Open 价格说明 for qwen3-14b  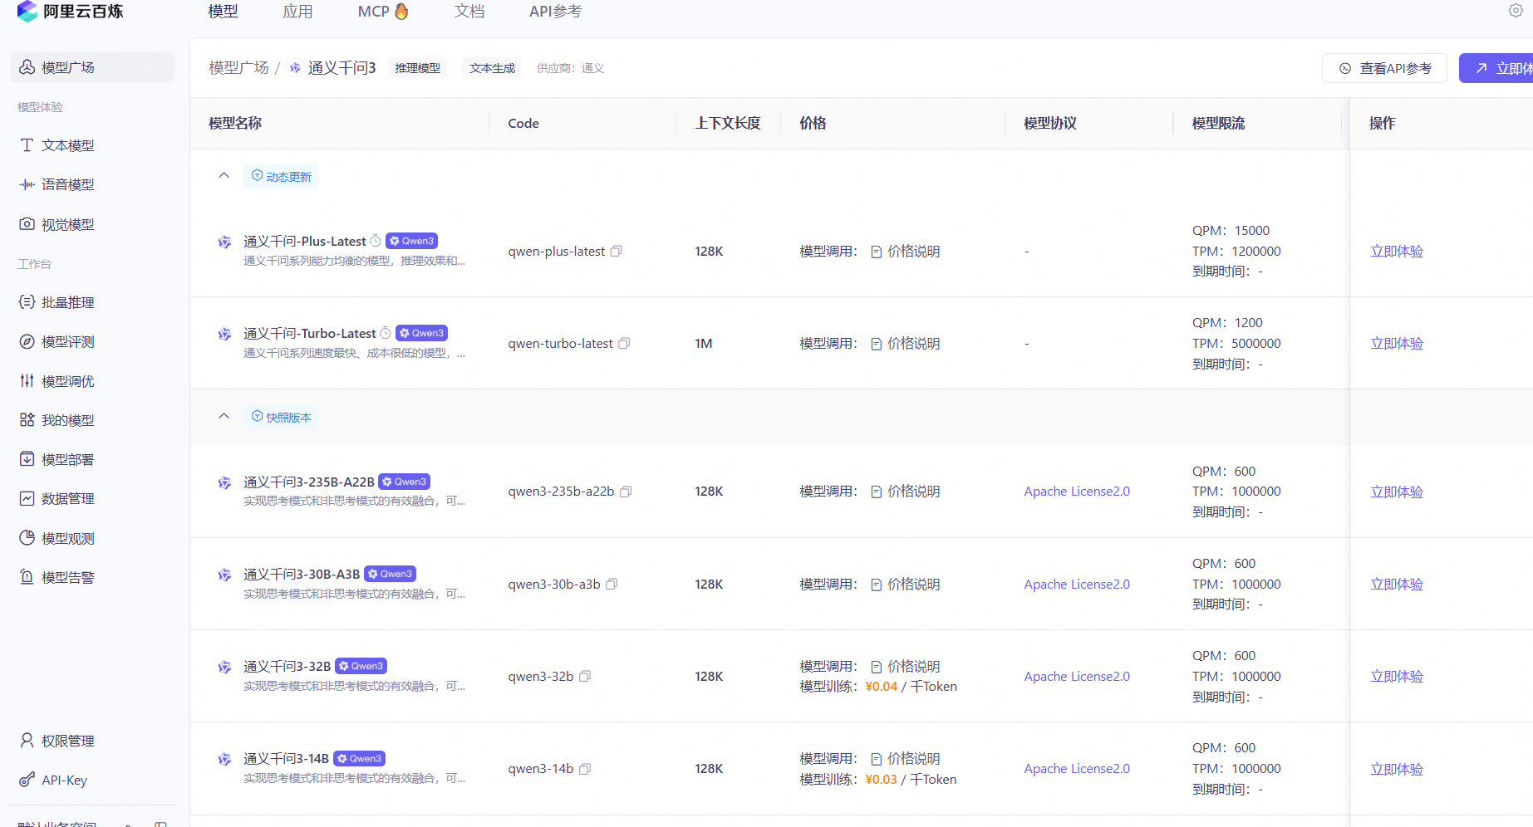click(x=906, y=759)
